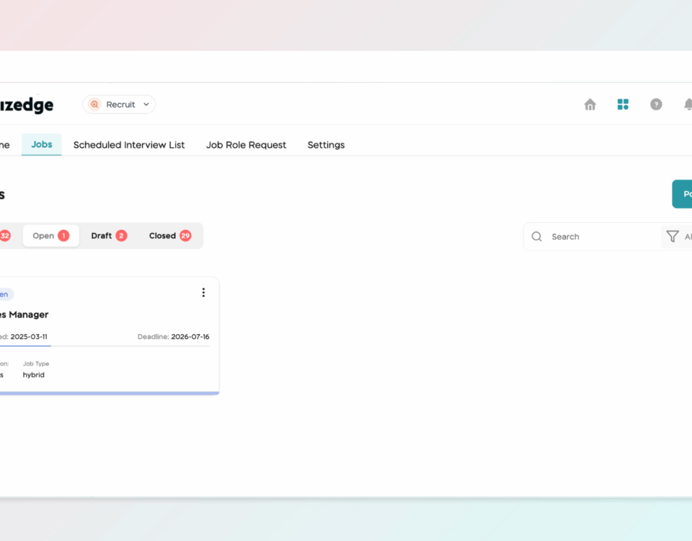Click the date 2025-03-11 text

[29, 337]
